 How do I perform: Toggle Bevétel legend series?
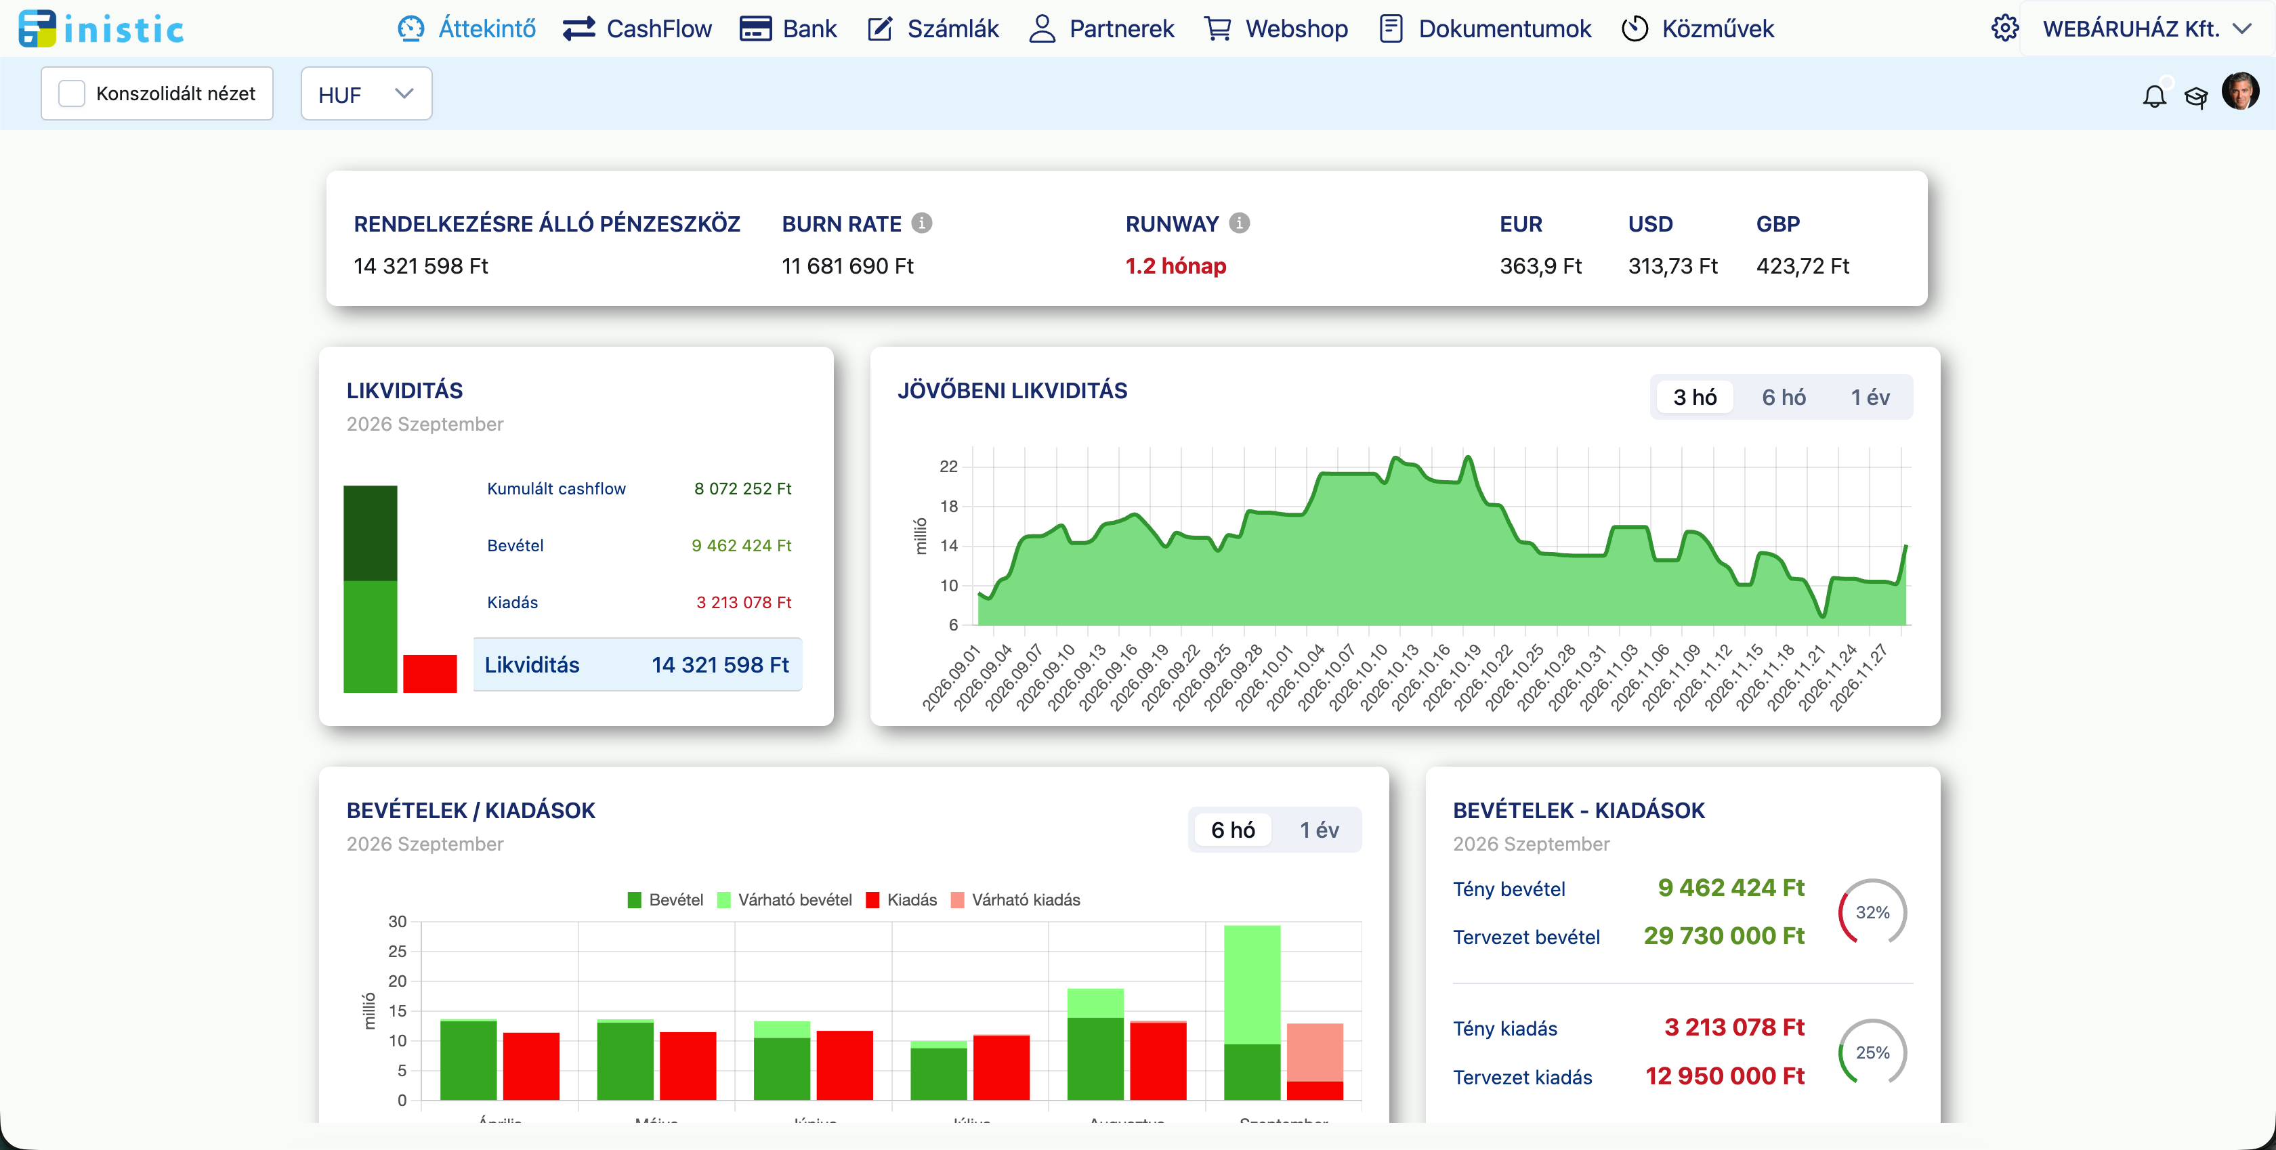665,900
